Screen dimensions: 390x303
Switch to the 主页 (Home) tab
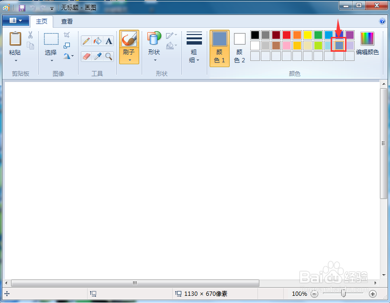pos(42,22)
